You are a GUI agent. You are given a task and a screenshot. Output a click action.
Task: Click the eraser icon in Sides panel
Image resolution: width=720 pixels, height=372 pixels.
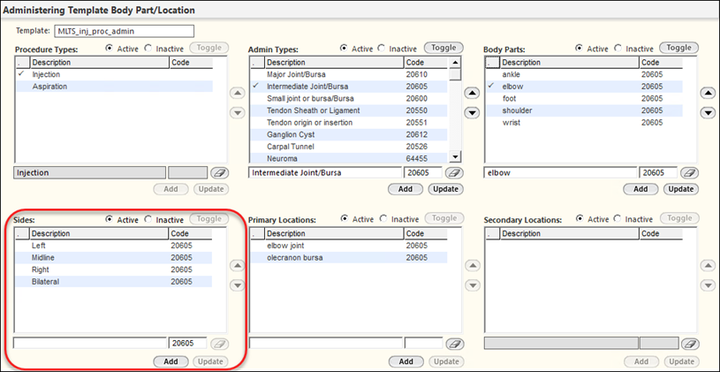[219, 344]
